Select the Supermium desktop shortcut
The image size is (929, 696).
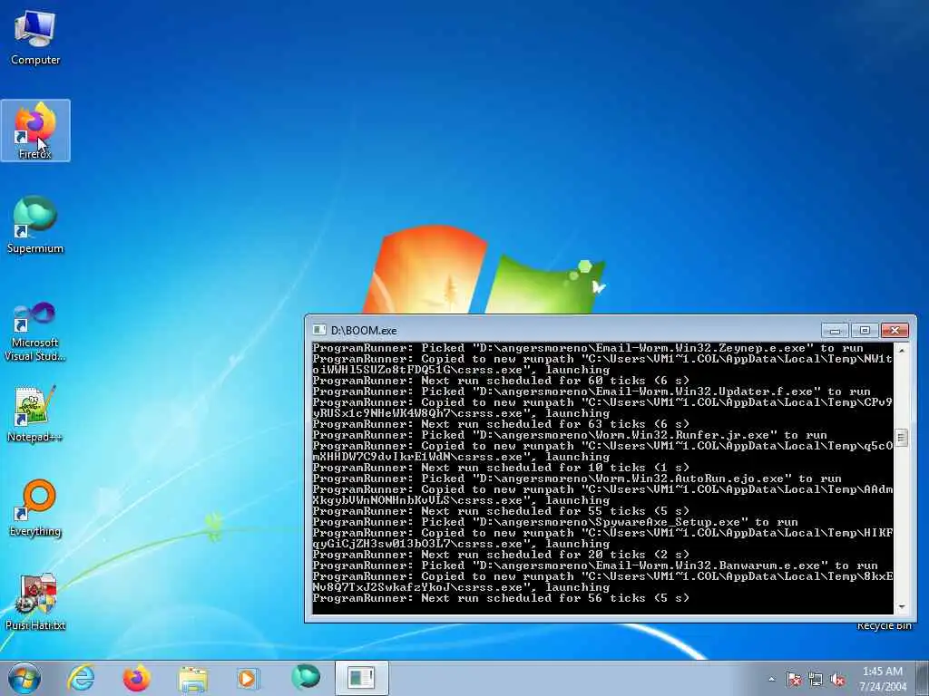click(35, 225)
